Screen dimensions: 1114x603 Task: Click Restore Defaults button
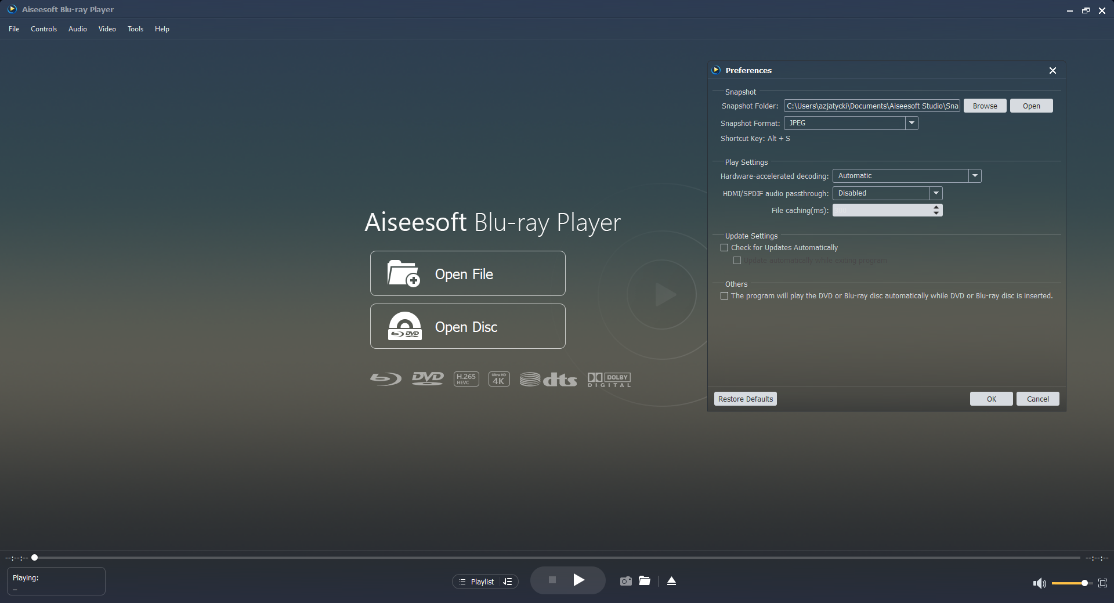click(746, 399)
